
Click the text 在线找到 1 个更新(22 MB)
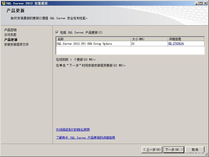pyautogui.click(x=76, y=59)
